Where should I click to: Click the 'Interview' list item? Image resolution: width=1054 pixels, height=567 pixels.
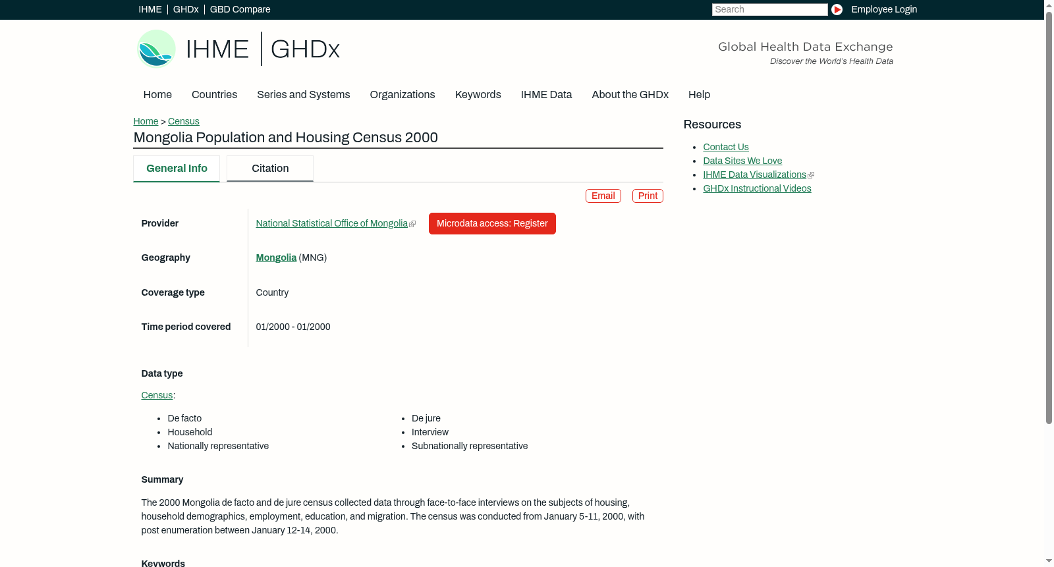coord(430,432)
